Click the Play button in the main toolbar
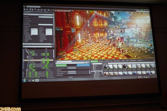Viewport: 167px width, 111px height. click(49, 10)
